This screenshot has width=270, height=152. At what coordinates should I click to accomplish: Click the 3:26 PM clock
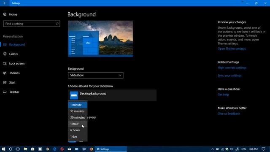(253, 149)
